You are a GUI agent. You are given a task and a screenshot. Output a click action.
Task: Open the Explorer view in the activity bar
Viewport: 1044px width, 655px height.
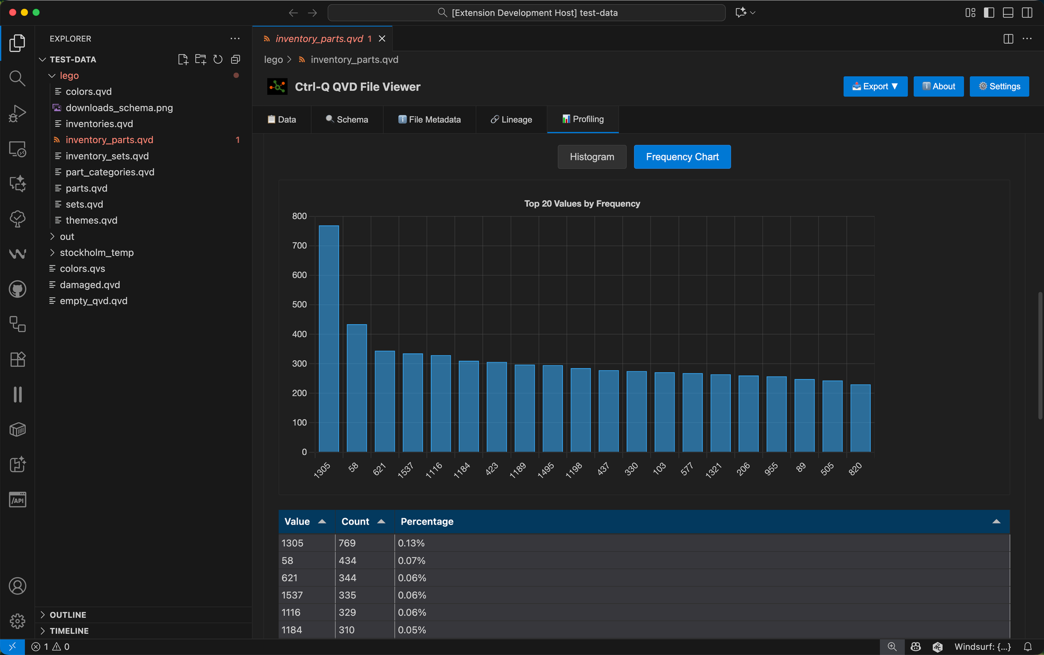(17, 44)
